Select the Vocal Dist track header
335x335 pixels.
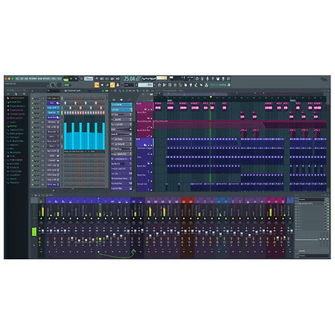144,115
